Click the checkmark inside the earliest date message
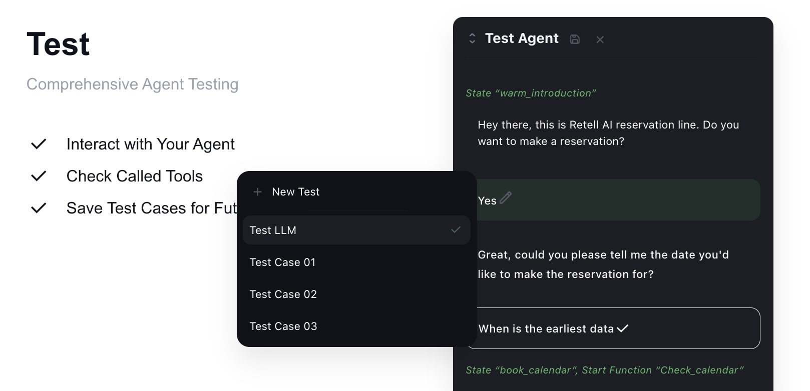Viewport: 810px width, 391px height. point(622,328)
